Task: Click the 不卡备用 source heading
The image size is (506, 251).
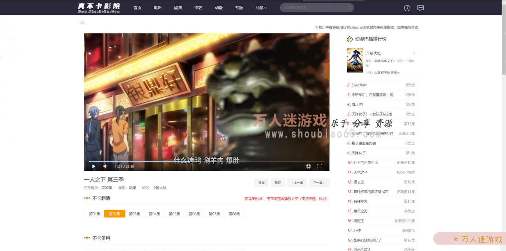Action: click(101, 238)
